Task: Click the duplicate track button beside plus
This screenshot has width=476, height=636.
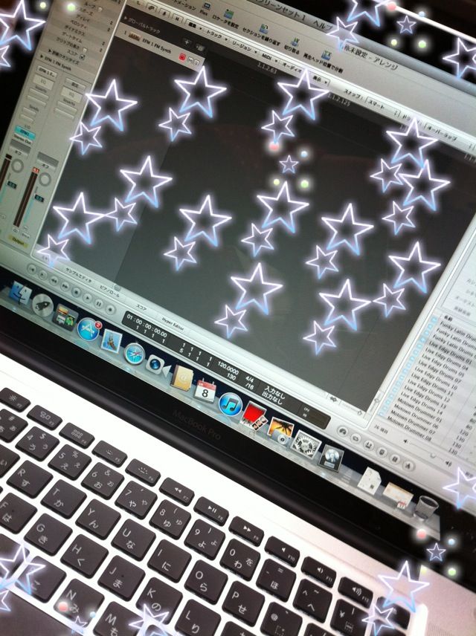Action: point(200,48)
